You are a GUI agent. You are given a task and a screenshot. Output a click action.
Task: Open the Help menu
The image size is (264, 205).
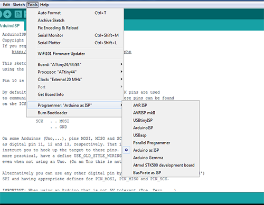pos(44,5)
